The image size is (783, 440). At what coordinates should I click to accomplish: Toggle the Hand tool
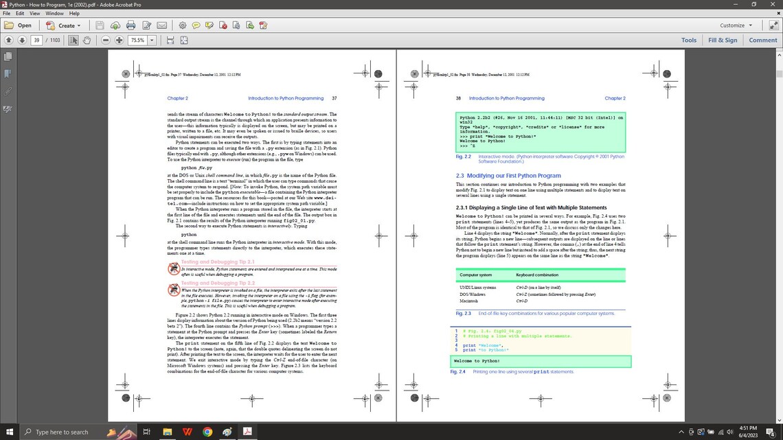click(x=87, y=40)
